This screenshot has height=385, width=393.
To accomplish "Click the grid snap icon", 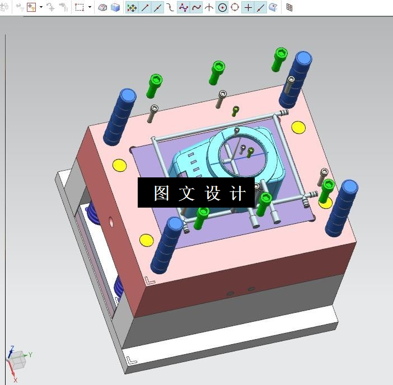I will (289, 7).
